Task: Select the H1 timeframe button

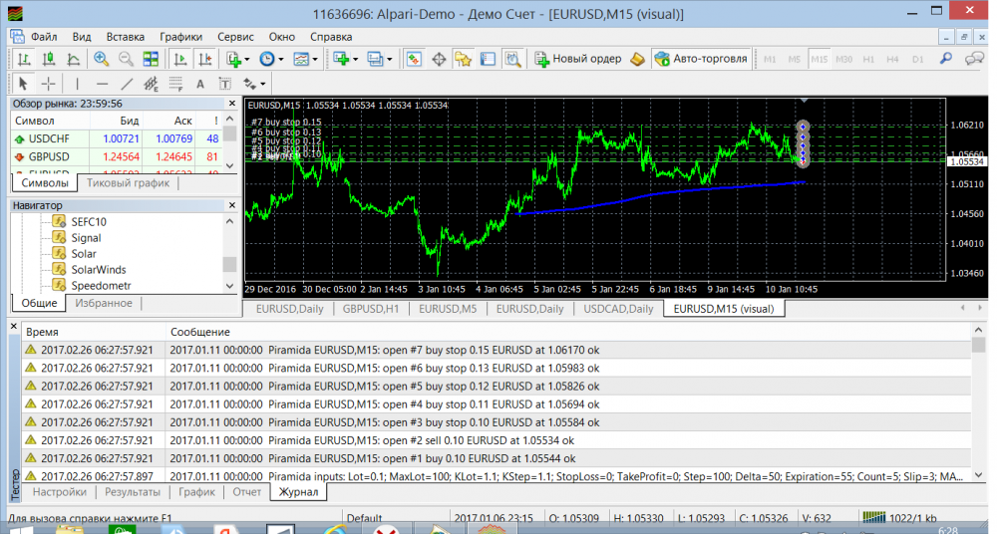Action: 867,59
